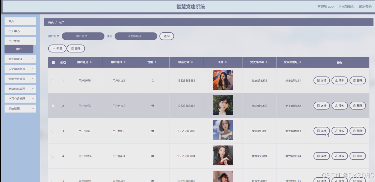Click 删除 for 用户账号2 row

358,106
